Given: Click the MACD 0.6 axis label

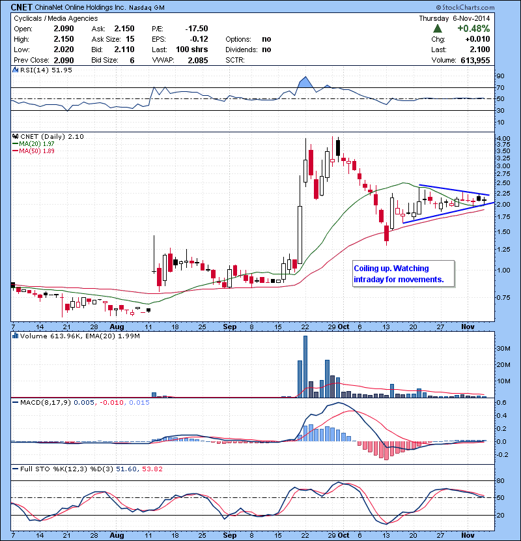Looking at the screenshot, I should pos(501,402).
